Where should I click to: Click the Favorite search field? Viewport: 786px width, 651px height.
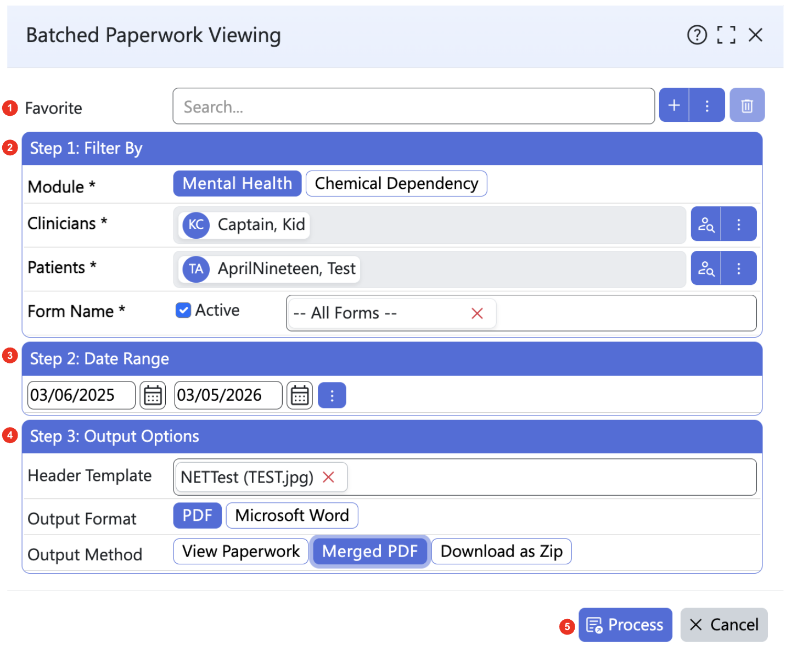[x=413, y=106]
